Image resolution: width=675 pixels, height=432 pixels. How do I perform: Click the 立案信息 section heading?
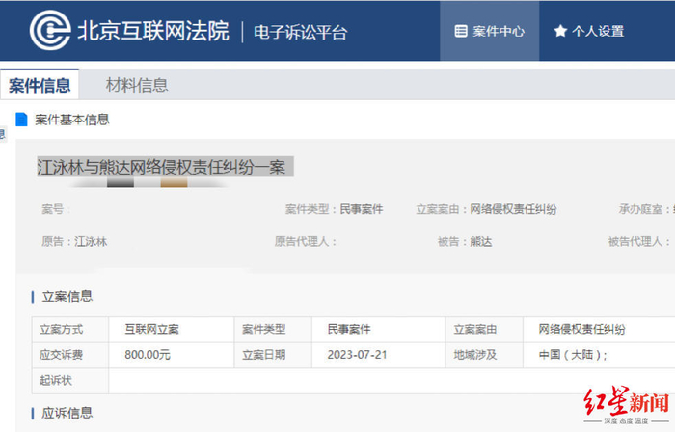(x=67, y=296)
